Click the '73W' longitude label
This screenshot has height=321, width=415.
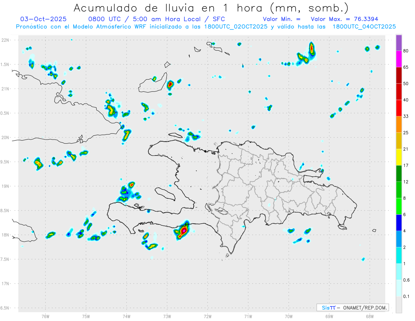point(167,316)
